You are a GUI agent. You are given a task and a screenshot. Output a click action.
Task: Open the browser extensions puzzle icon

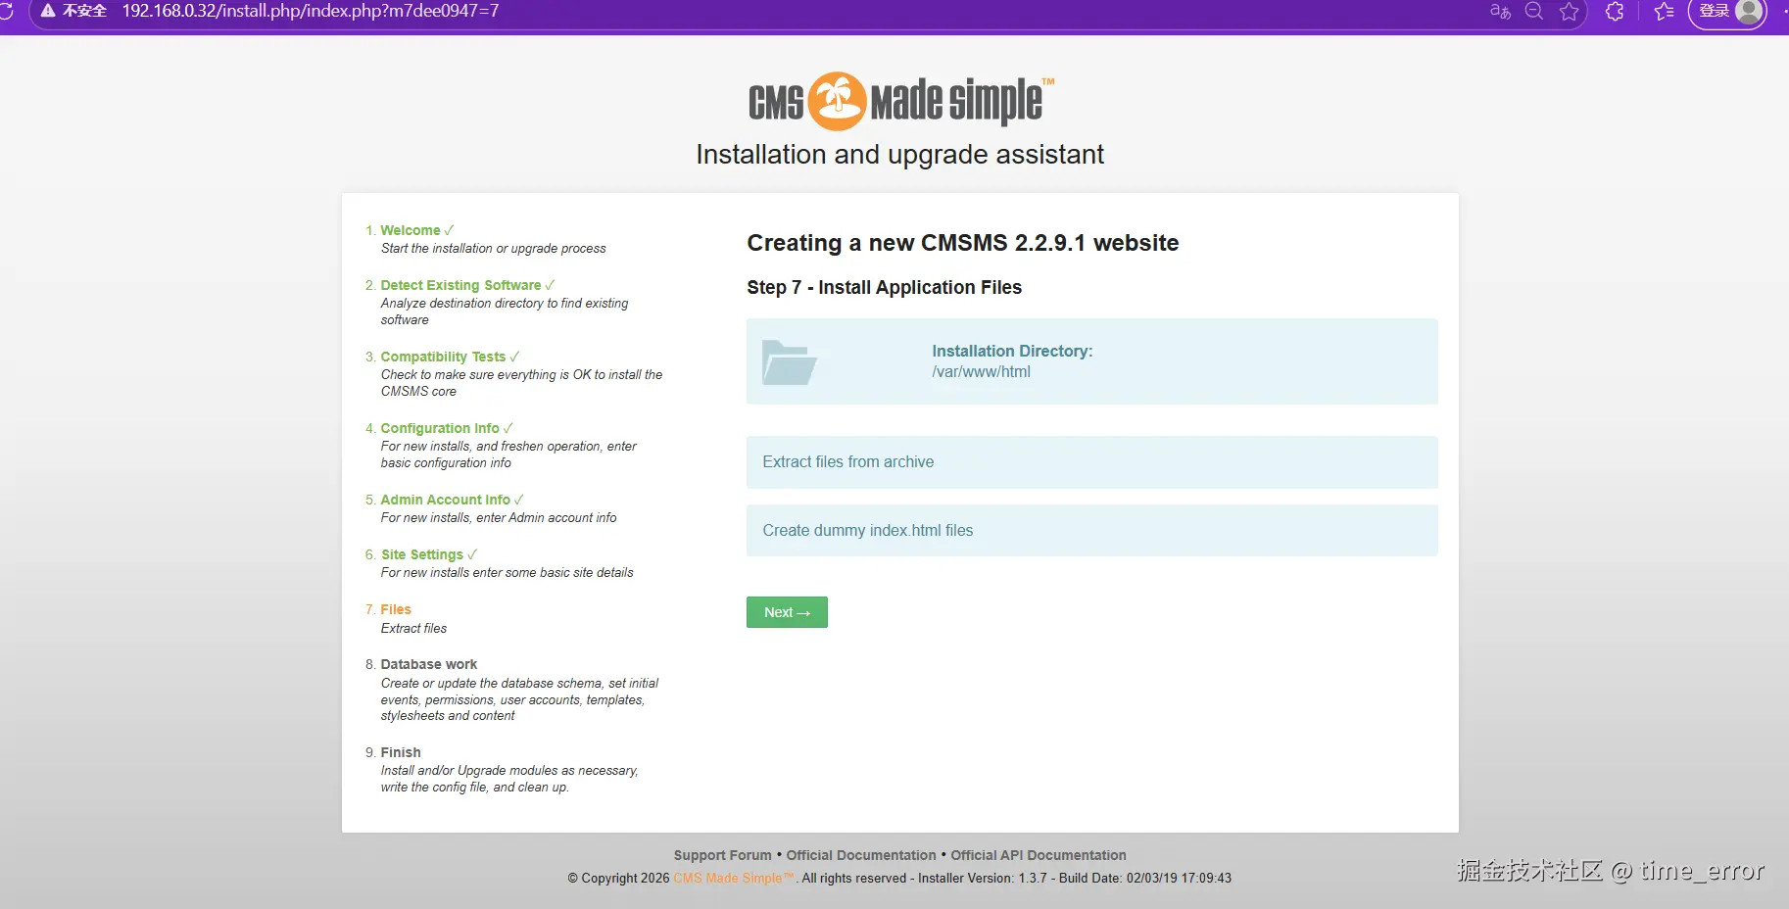[x=1615, y=12]
